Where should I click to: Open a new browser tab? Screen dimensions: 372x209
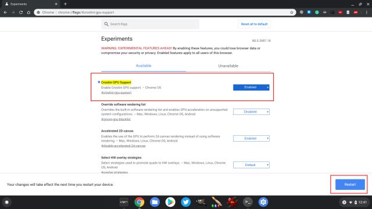(x=65, y=4)
